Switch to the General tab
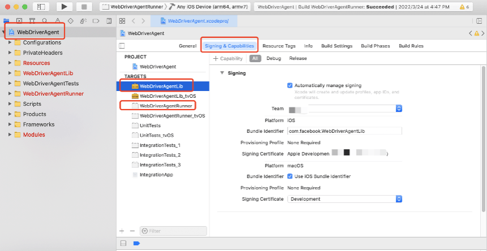This screenshot has height=251, width=487. pos(187,46)
